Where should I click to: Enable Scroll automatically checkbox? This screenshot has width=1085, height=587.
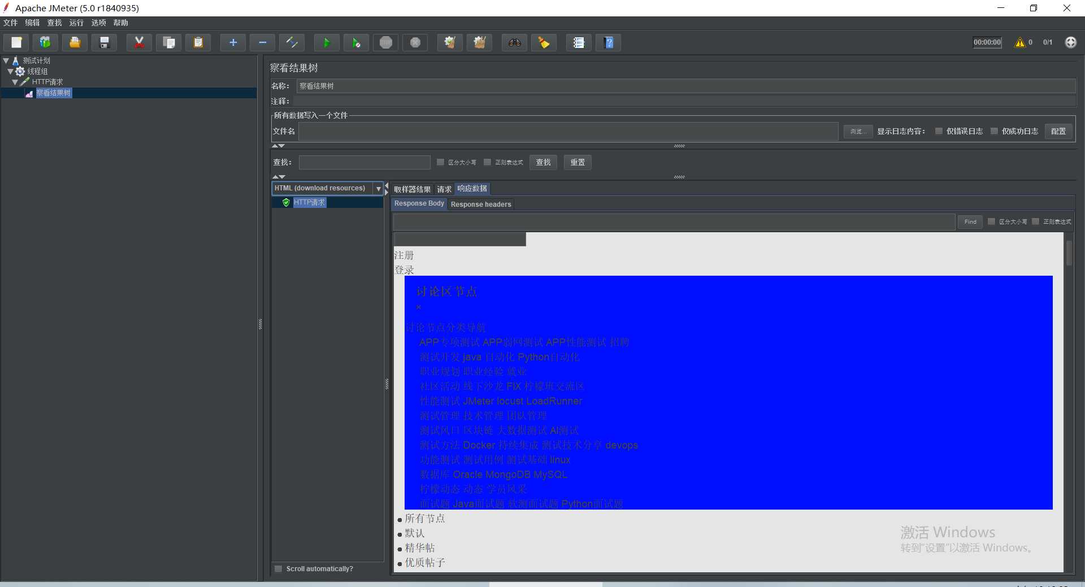pyautogui.click(x=278, y=569)
